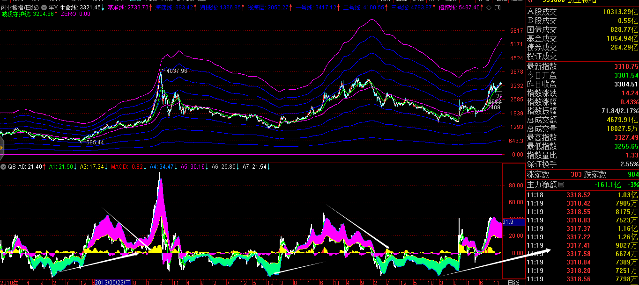Viewport: 639px width, 285px height.
Task: Click the 总成交额 4679.91亿 row
Action: coord(582,120)
